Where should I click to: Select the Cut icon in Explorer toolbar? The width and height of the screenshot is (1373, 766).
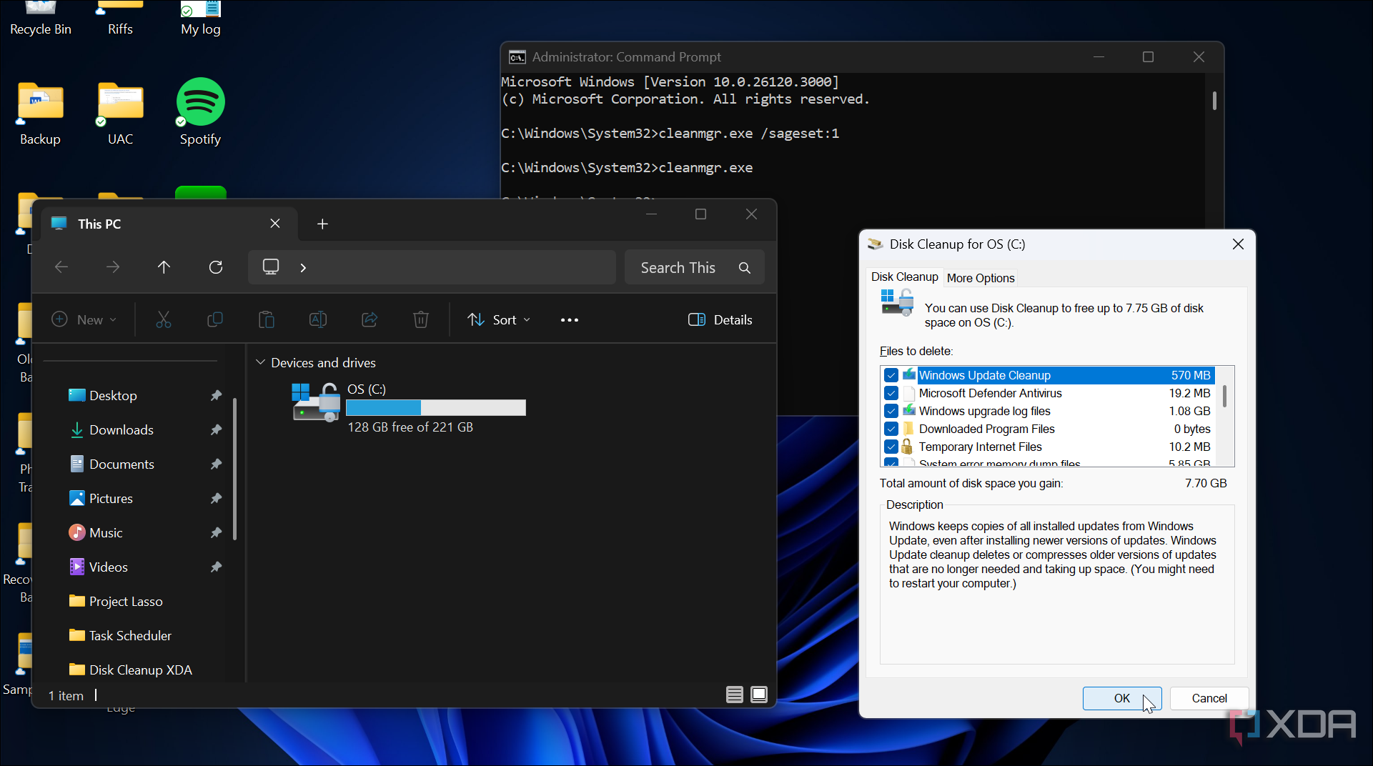coord(164,319)
